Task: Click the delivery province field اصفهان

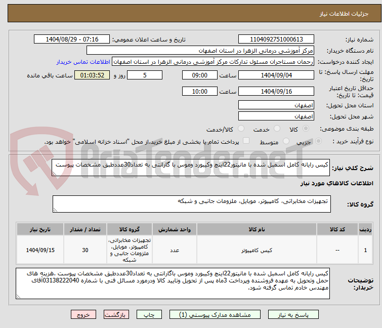Action: point(276,105)
